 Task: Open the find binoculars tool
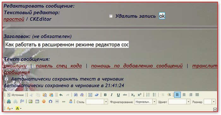tap(76, 95)
